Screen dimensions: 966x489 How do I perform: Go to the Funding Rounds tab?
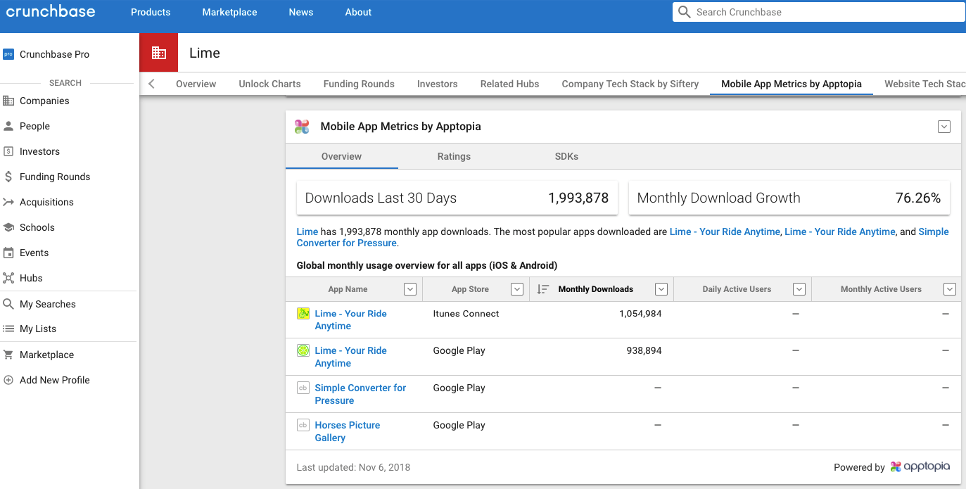click(359, 84)
